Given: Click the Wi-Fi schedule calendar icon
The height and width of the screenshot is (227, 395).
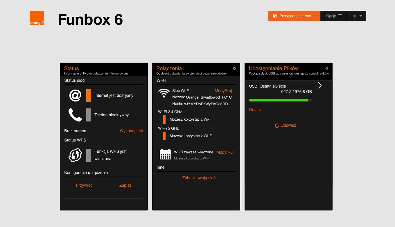Looking at the screenshot, I should pos(166,154).
